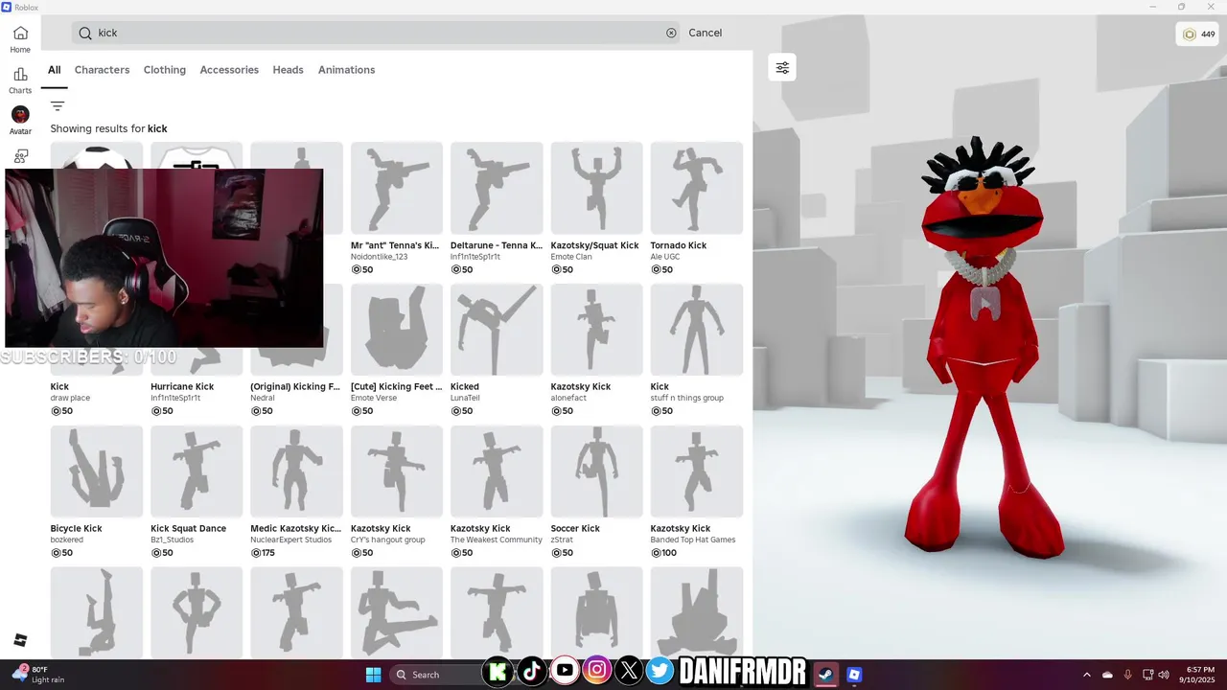
Task: Clear the search field with X icon
Action: (x=671, y=33)
